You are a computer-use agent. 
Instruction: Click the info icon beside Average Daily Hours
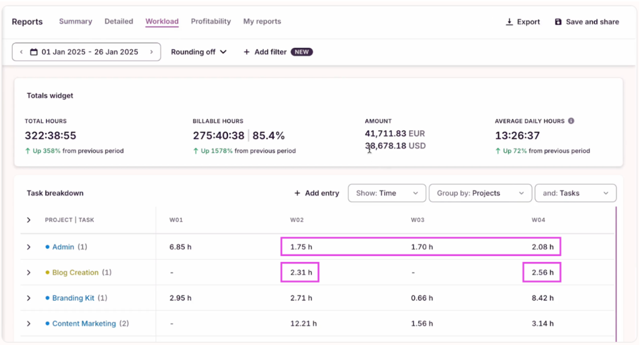tap(571, 121)
